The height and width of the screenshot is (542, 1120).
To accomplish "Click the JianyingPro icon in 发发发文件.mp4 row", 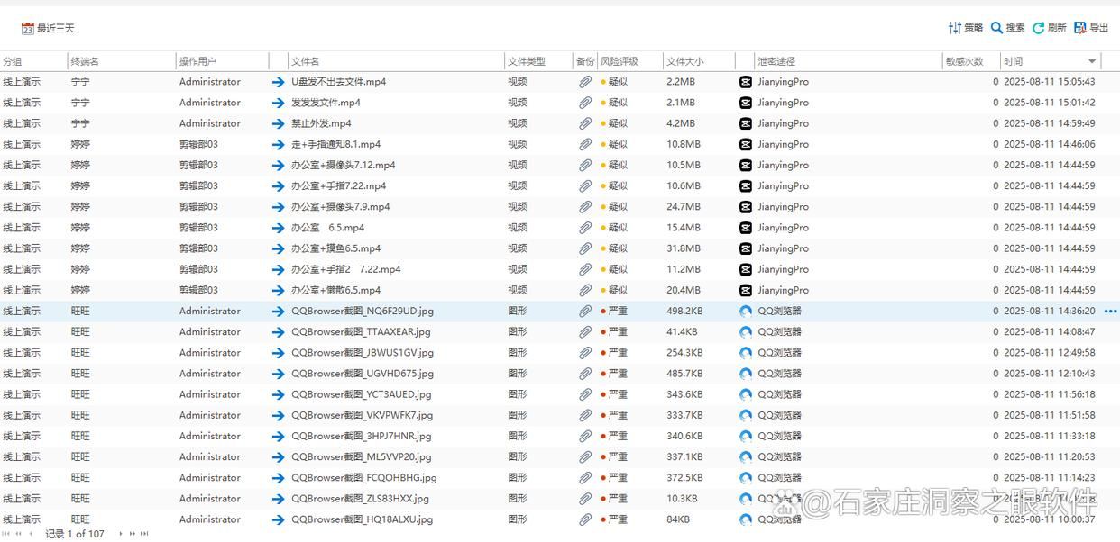I will click(746, 103).
